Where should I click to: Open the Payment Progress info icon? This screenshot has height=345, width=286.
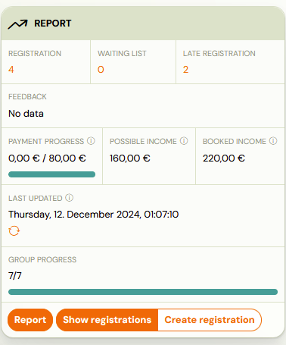(x=91, y=141)
